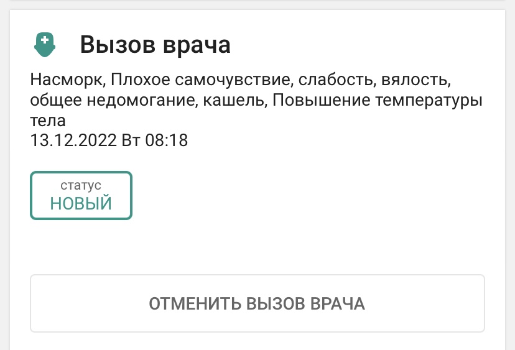Click "общее недомогание" symptom text
Screen dimensions: 515x350
coord(113,100)
